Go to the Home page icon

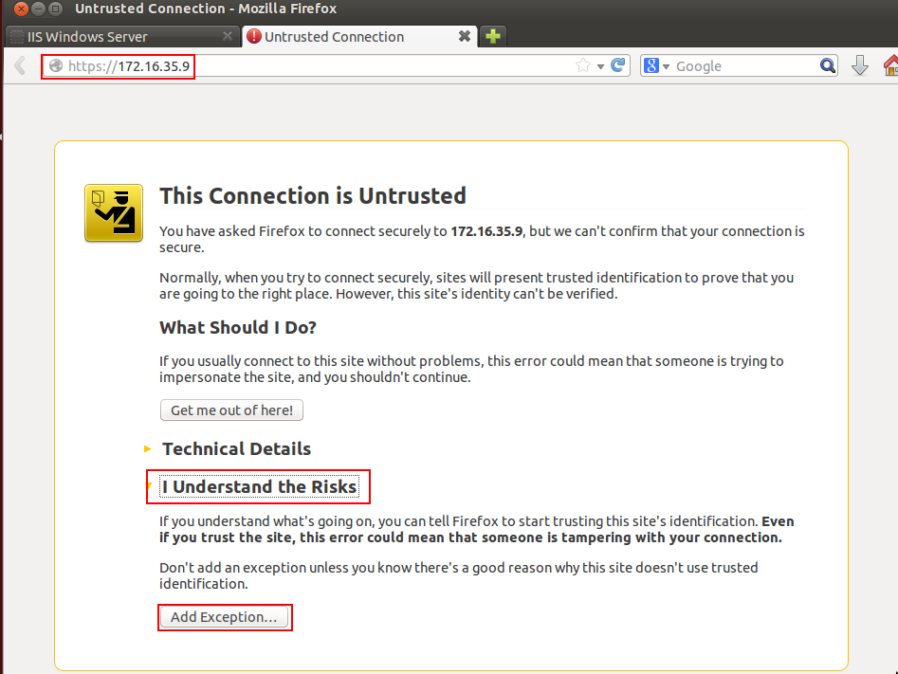click(x=890, y=65)
